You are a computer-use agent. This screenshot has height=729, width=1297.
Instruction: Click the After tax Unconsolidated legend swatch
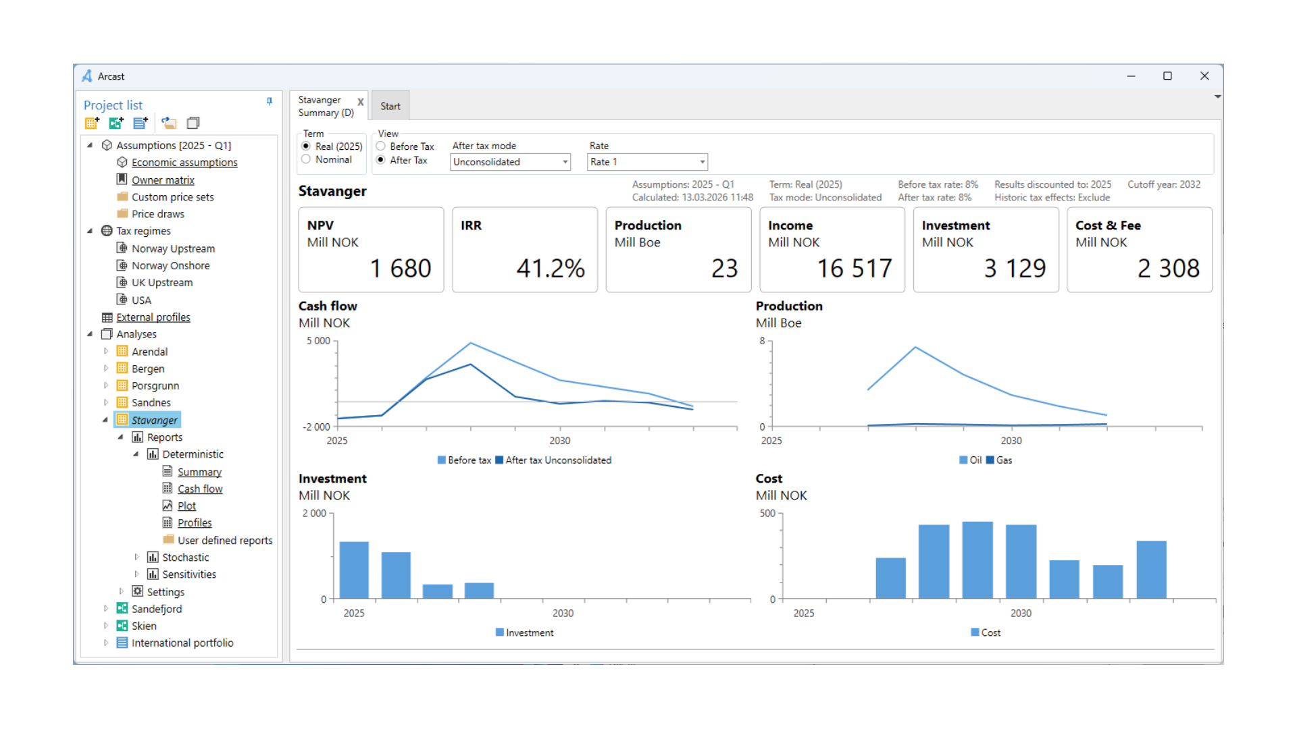pyautogui.click(x=499, y=460)
